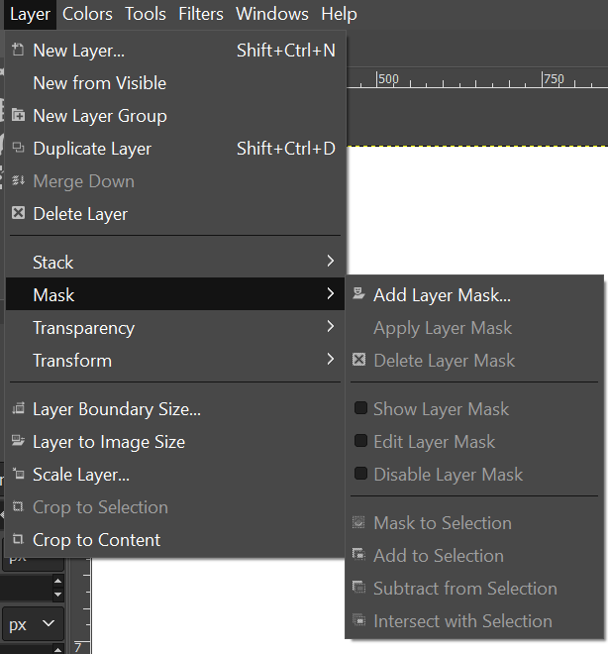Click the Merge Down icon
This screenshot has height=654, width=608.
pos(18,180)
